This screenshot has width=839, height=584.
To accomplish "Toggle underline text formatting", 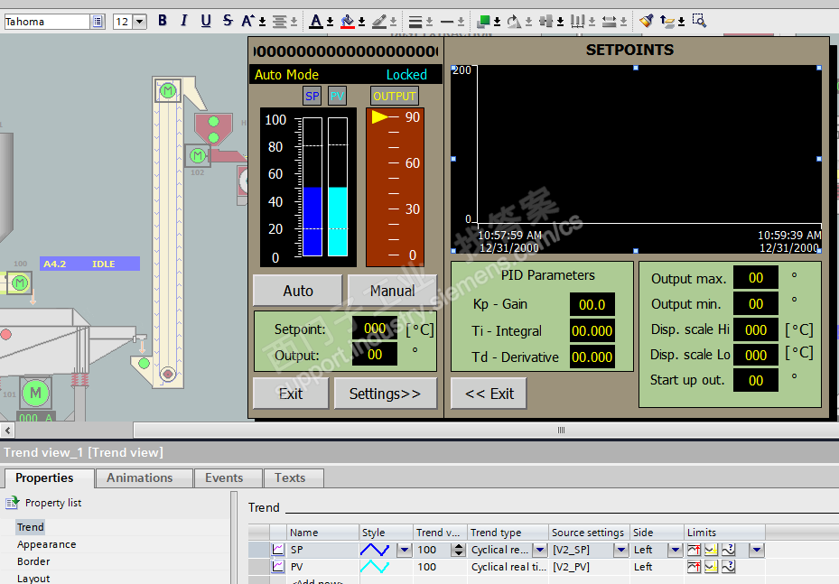I will point(206,21).
